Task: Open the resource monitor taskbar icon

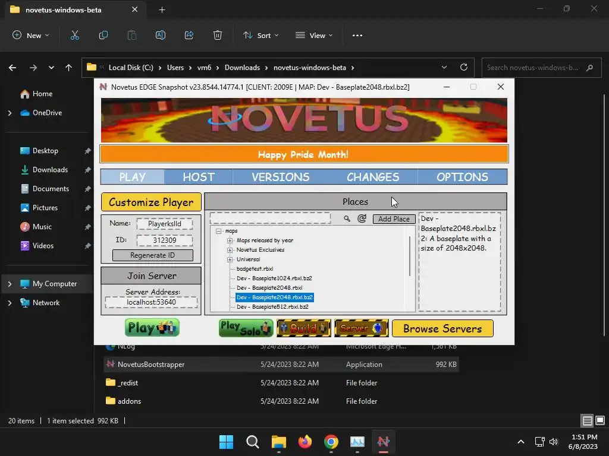Action: click(357, 442)
